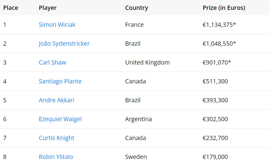Click the João Sydenstricker player link
The width and height of the screenshot is (270, 164).
point(64,44)
